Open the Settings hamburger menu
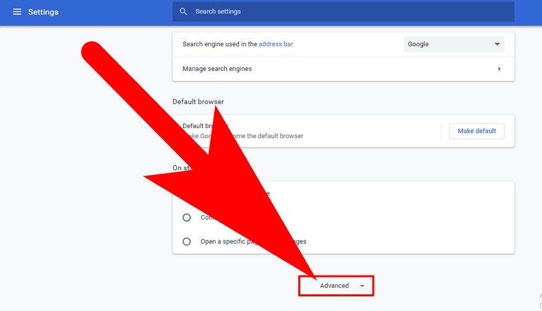Screen dimensions: 542x311 (x=17, y=12)
